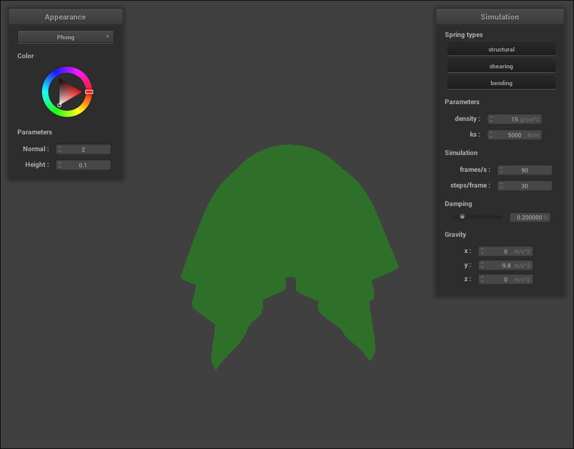Click the ks stepper arrows

pos(491,135)
